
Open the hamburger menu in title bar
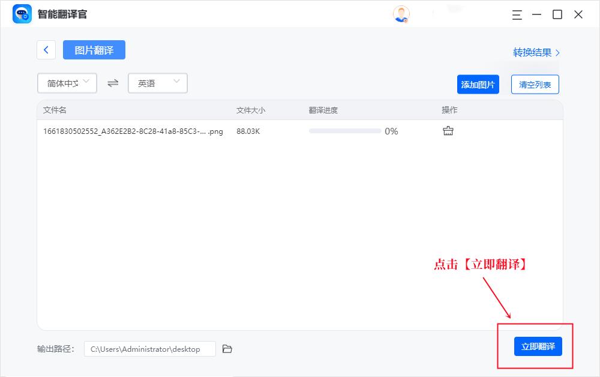pos(517,15)
